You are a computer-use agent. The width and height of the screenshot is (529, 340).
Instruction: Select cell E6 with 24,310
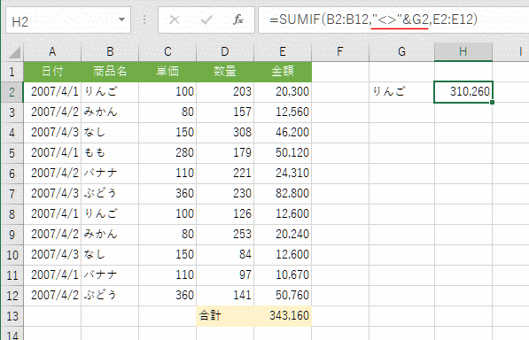[x=283, y=174]
